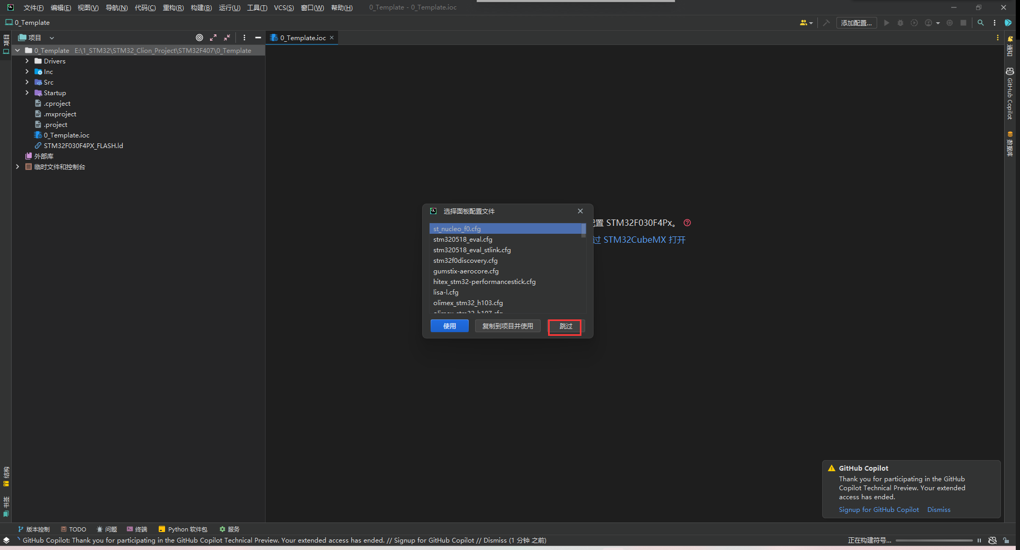Image resolution: width=1020 pixels, height=550 pixels.
Task: Select stm32f0discovery.cfg in list
Action: pyautogui.click(x=505, y=260)
